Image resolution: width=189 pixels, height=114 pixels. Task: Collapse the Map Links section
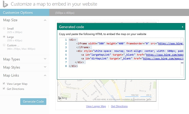point(45,76)
